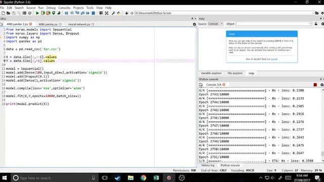
Task: Browse working directory folder icon
Action: (x=317, y=13)
